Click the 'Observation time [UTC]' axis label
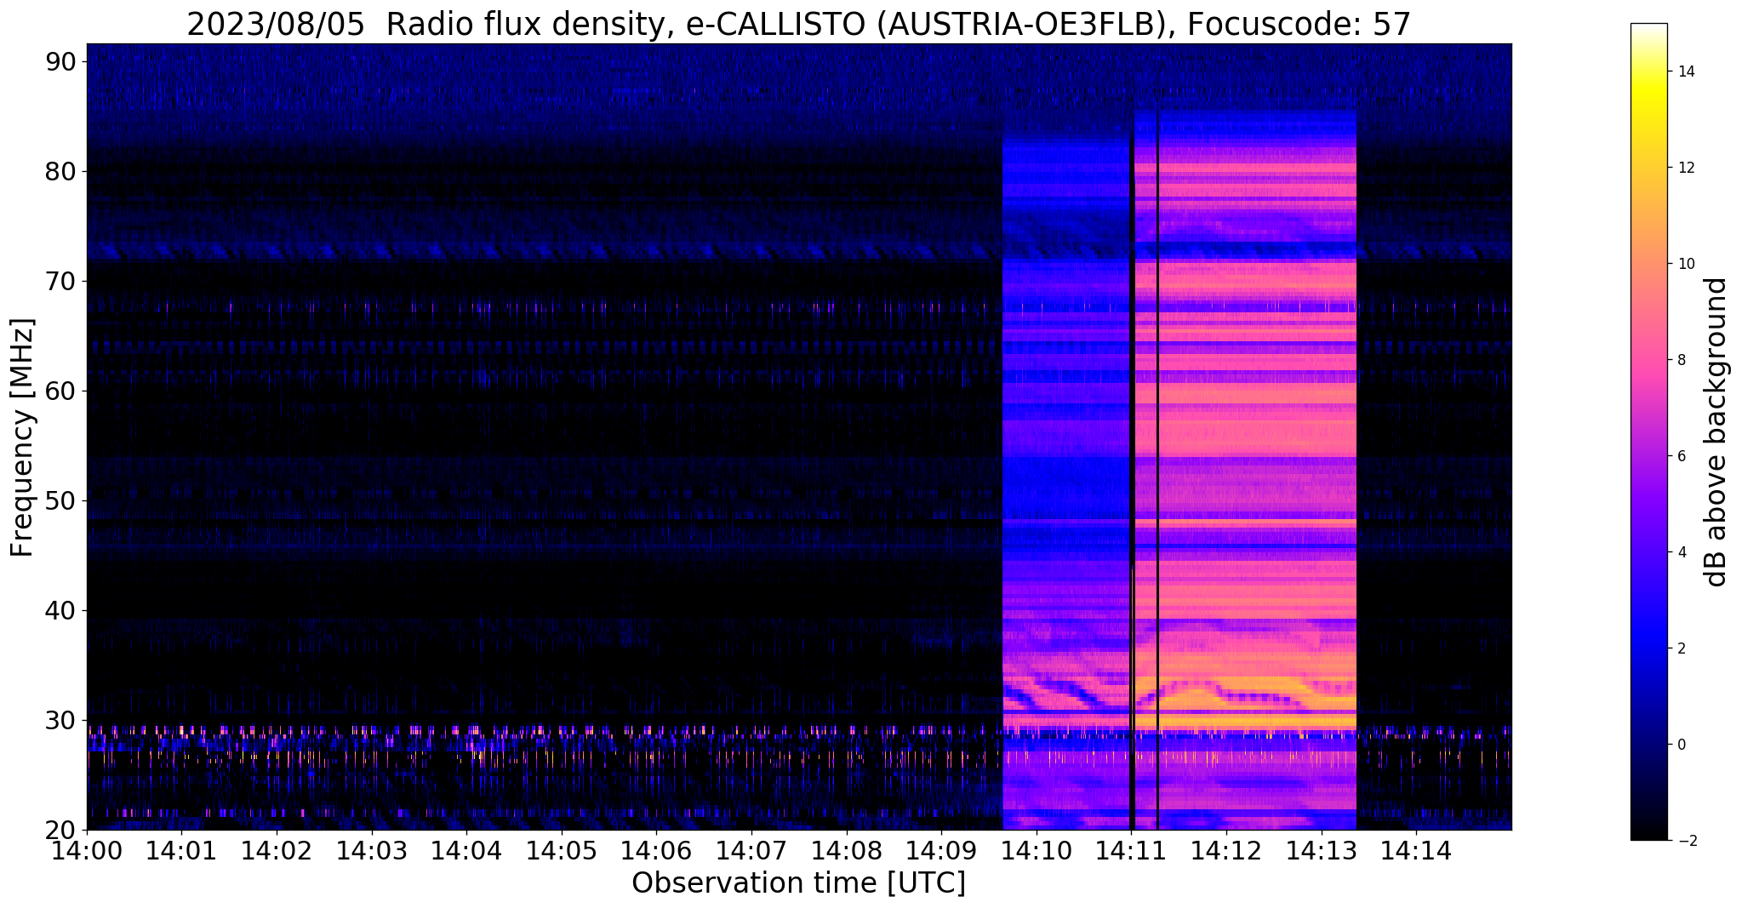Image resolution: width=1742 pixels, height=908 pixels. coord(798,882)
